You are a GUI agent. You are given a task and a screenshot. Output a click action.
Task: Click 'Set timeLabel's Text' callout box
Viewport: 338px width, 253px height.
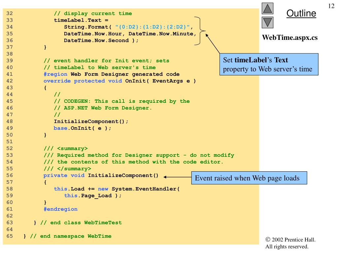(x=269, y=64)
